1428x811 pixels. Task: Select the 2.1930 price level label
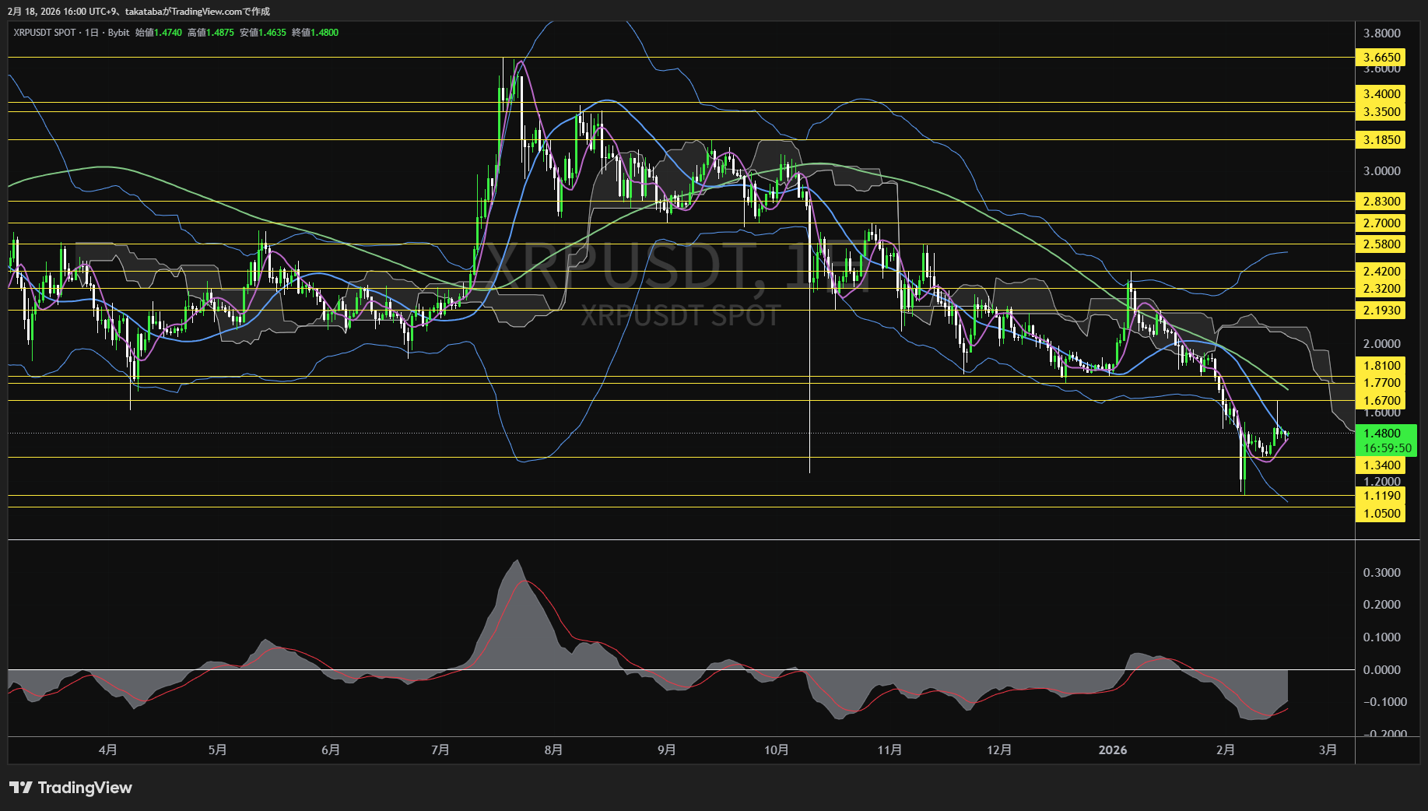(x=1381, y=310)
